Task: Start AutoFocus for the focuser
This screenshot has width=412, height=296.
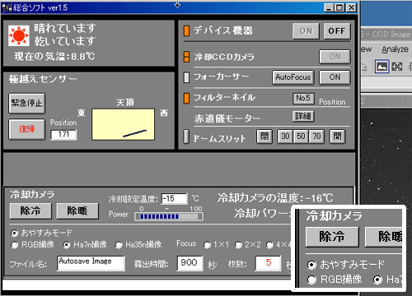Action: click(x=293, y=77)
